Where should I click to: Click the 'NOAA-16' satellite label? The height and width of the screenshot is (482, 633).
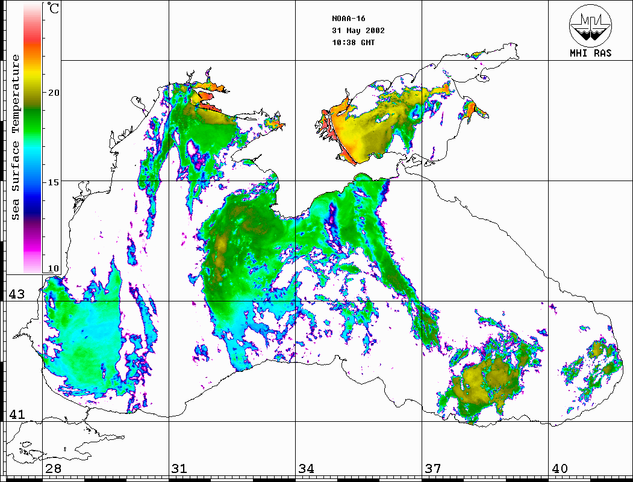pos(349,19)
